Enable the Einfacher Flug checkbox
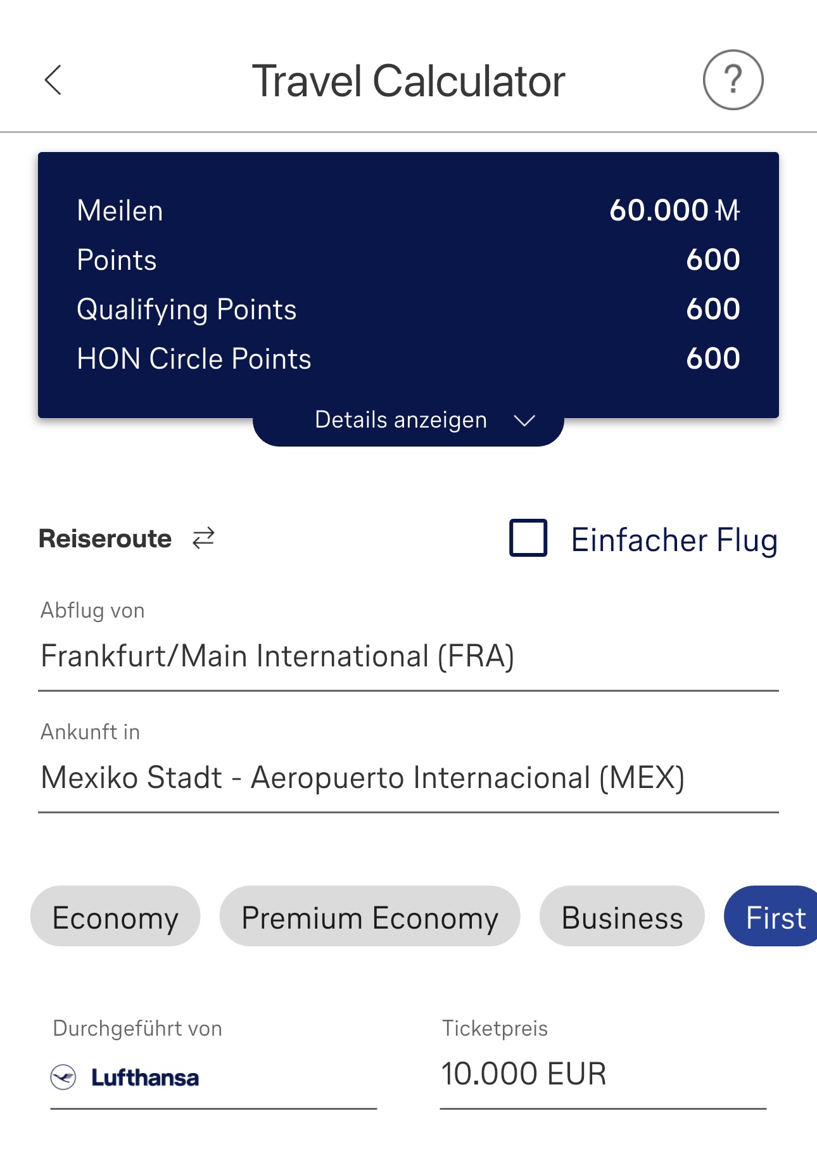The image size is (817, 1163). click(x=528, y=538)
